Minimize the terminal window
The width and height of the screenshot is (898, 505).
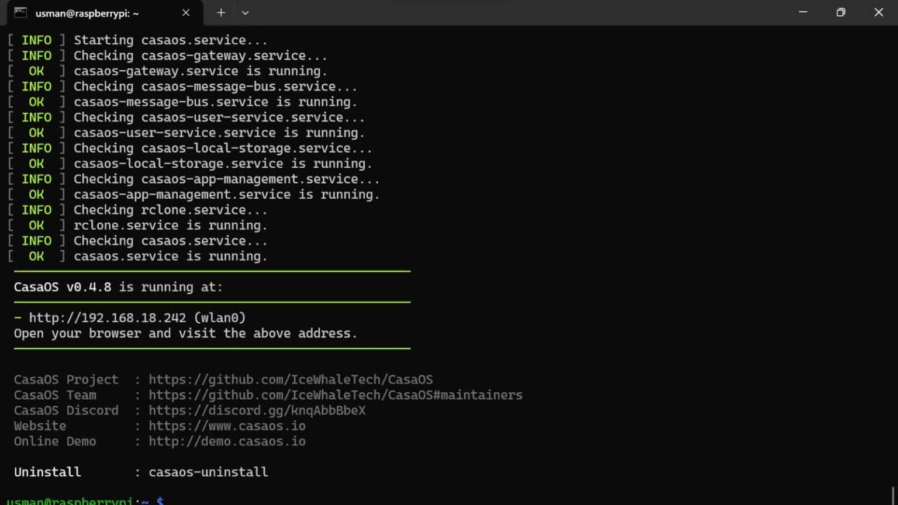[x=803, y=12]
